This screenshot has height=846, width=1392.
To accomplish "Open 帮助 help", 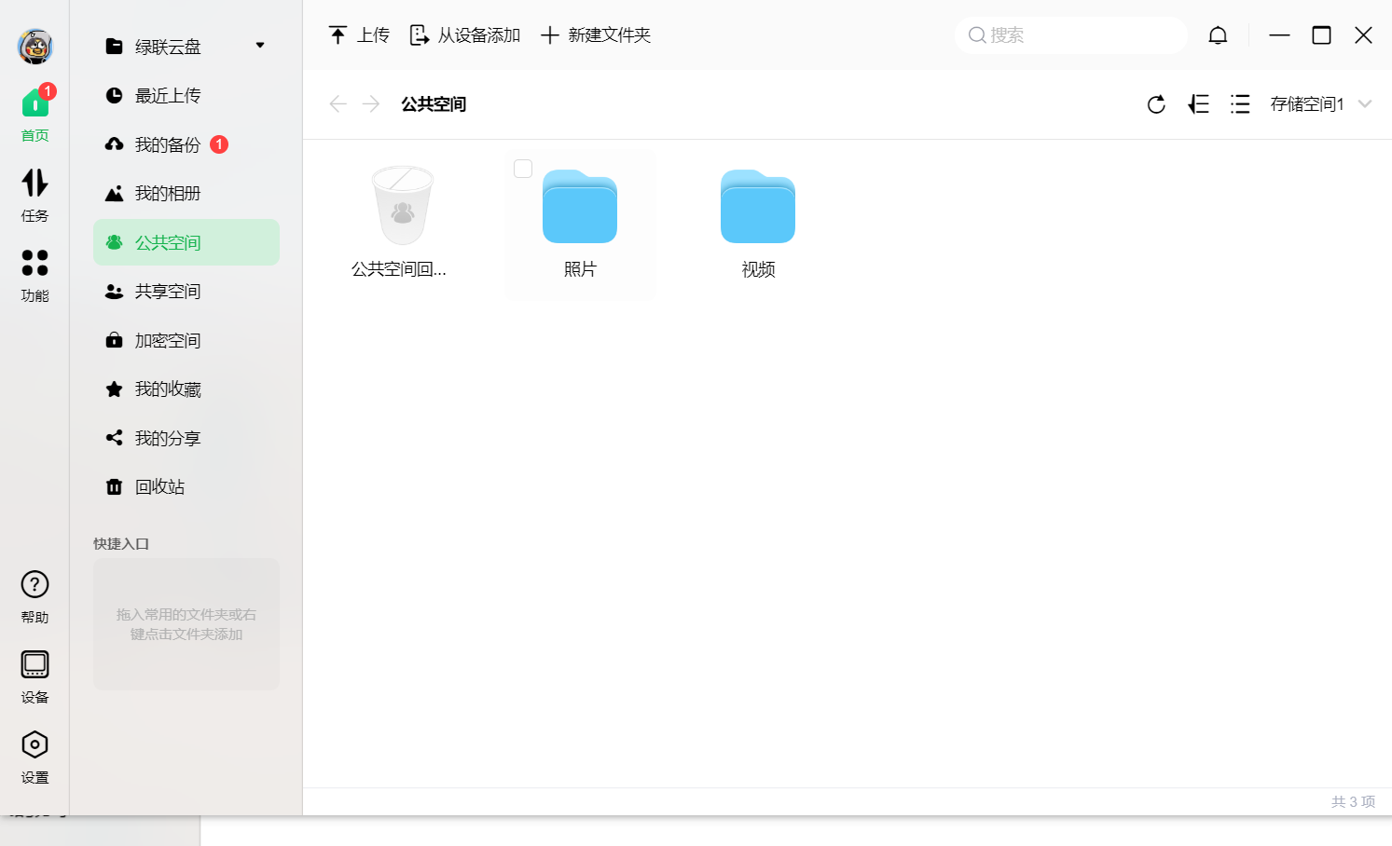I will pyautogui.click(x=35, y=597).
